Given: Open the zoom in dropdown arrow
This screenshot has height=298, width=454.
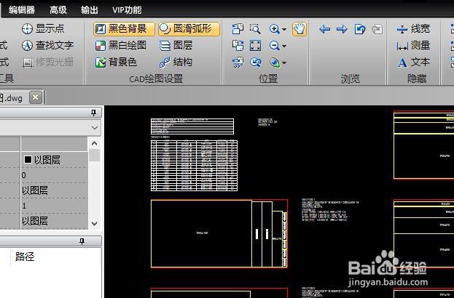Looking at the screenshot, I should point(284,29).
